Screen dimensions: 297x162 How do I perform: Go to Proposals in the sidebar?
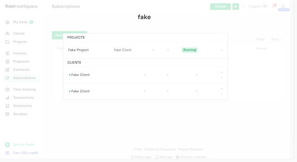[21, 61]
